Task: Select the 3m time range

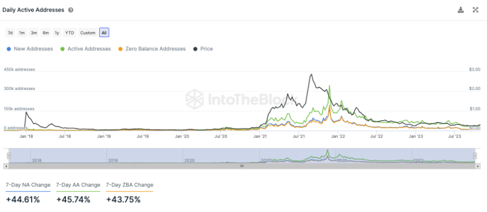Action: [x=34, y=33]
